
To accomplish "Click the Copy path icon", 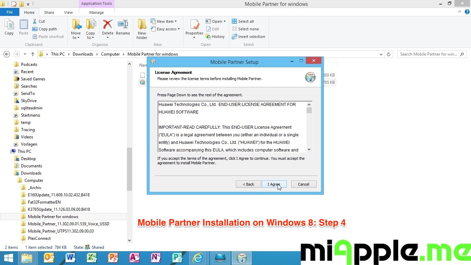I will pos(35,29).
